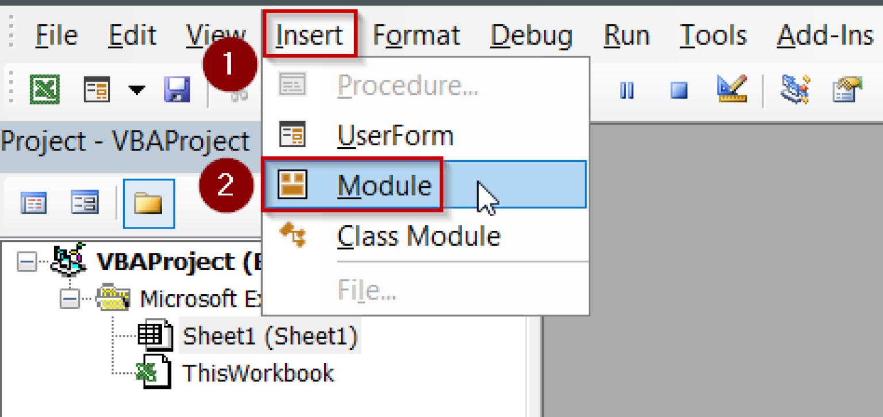Choose Class Module from the Insert menu
Viewport: 883px width, 417px height.
[420, 235]
